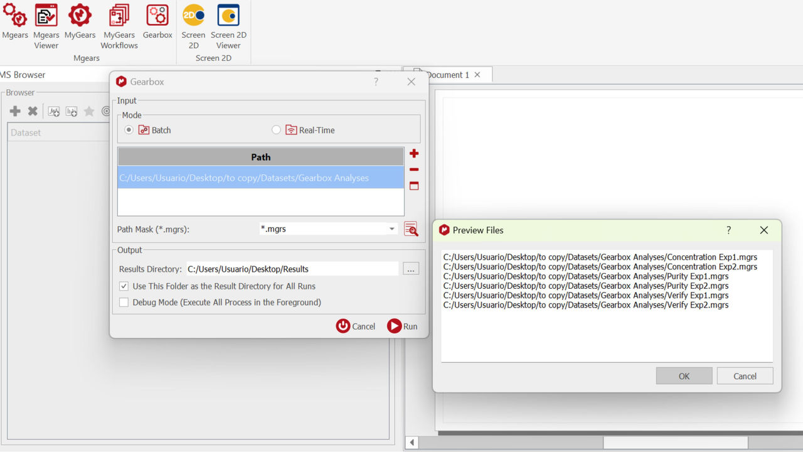803x452 pixels.
Task: Click the Gearbox ribbon icon
Action: [x=157, y=22]
